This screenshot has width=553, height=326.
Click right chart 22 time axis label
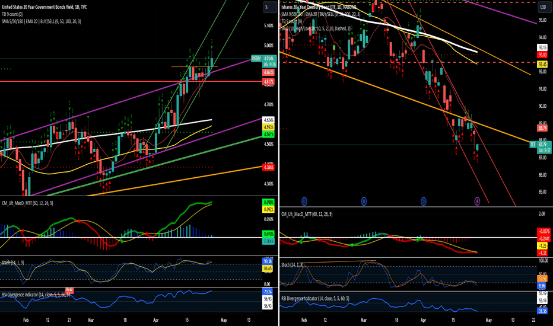pos(533,320)
